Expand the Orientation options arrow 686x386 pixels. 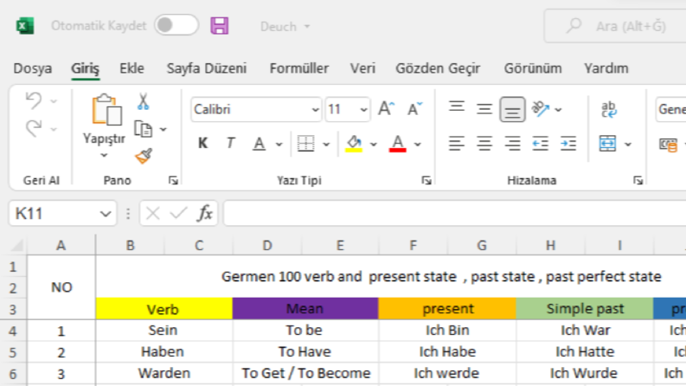click(558, 109)
